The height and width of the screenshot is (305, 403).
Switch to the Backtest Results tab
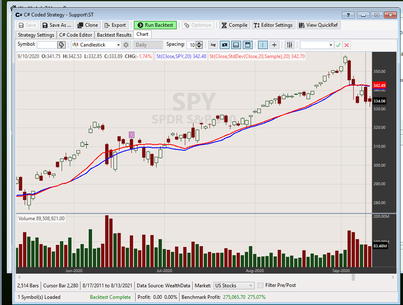tap(114, 35)
